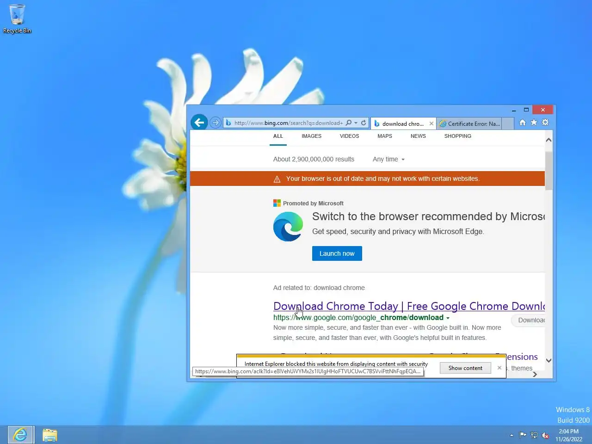Image resolution: width=592 pixels, height=444 pixels.
Task: Click the warning triangle icon in orange banner
Action: pyautogui.click(x=277, y=179)
